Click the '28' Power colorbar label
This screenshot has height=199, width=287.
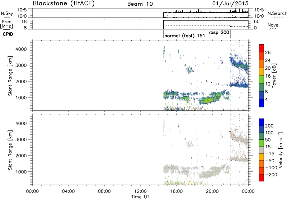click(268, 52)
